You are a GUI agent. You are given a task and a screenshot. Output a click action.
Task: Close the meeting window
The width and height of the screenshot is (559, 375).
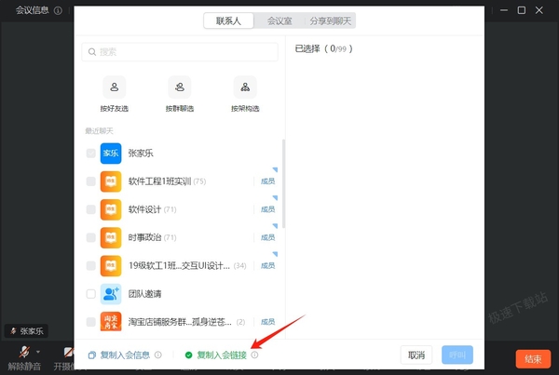pos(539,10)
